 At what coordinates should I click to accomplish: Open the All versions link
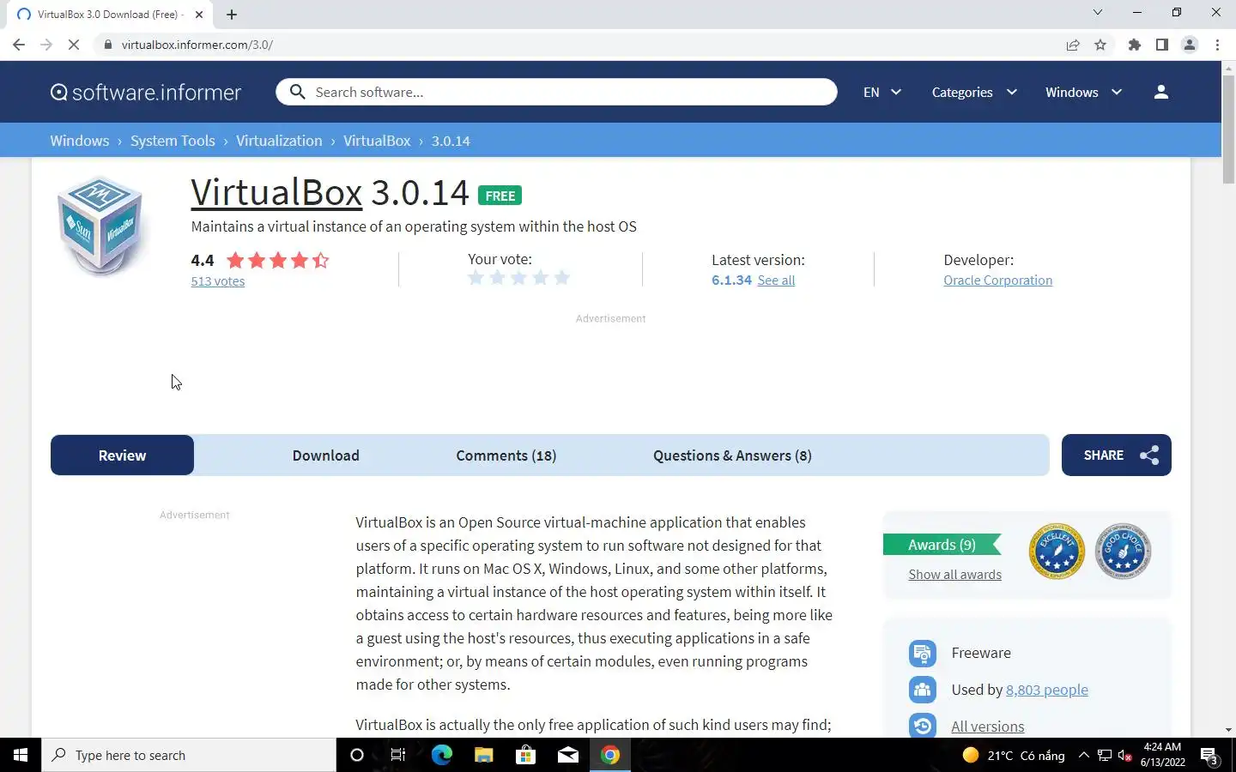987,727
